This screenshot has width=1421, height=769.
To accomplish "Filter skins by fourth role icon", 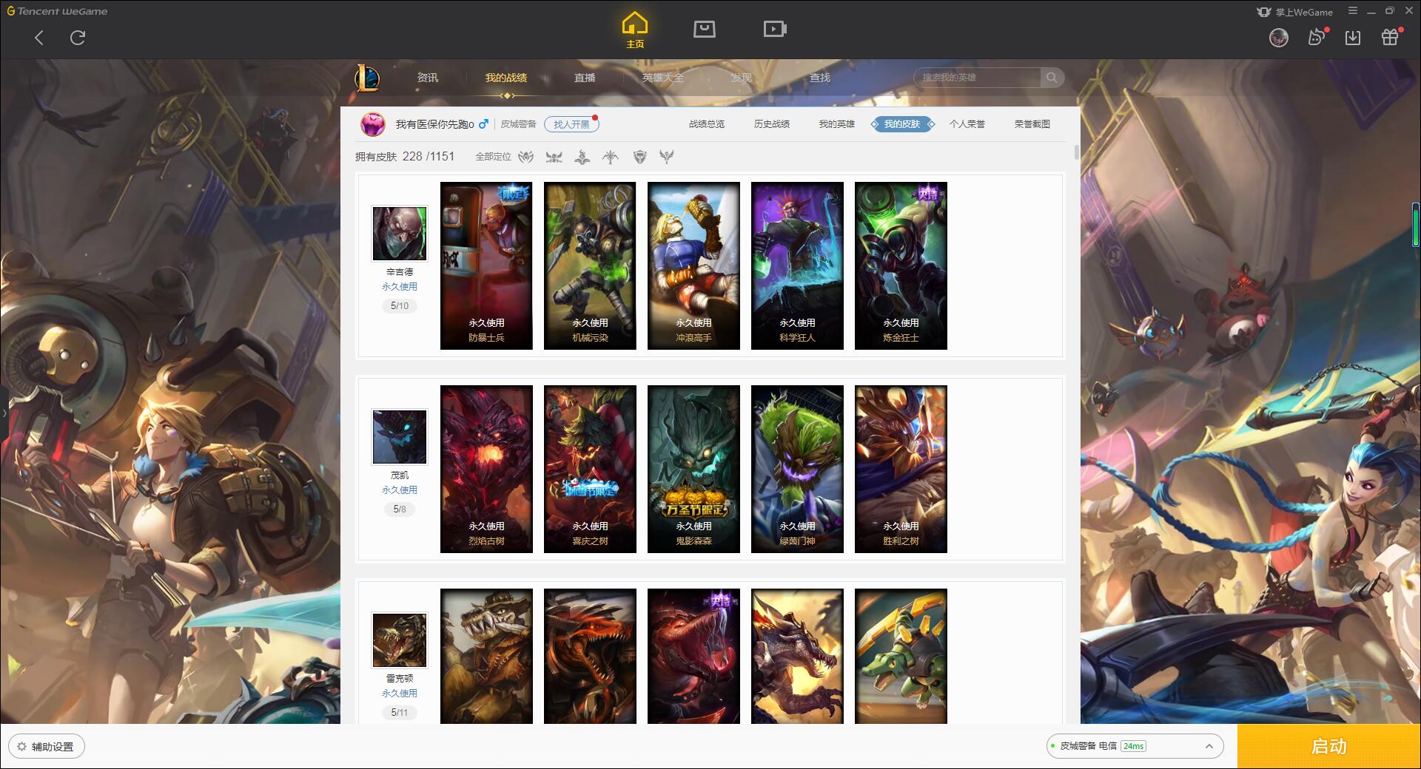I will tap(611, 157).
